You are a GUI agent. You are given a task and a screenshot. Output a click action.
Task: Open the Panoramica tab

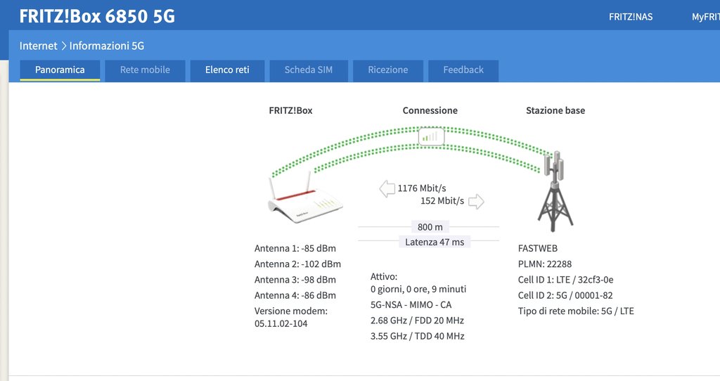click(x=60, y=70)
